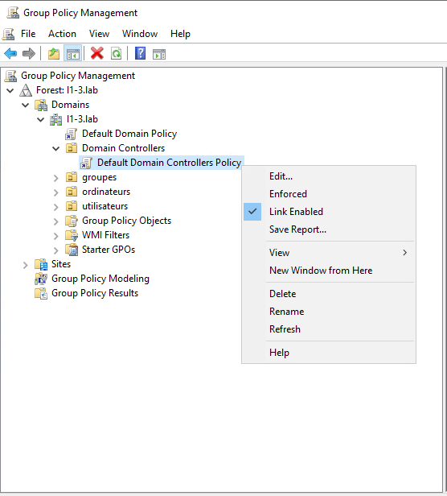Expand the Sites node

[x=26, y=265]
